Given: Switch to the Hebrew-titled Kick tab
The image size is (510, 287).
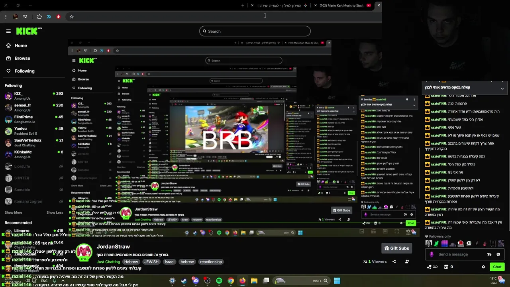Looking at the screenshot, I should point(283,6).
